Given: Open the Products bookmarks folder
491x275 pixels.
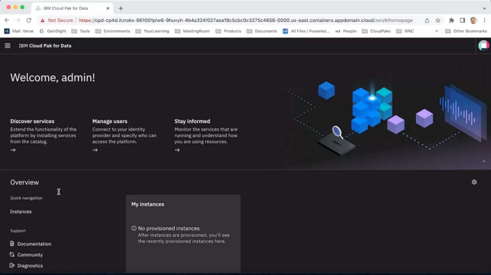Looking at the screenshot, I should click(228, 31).
